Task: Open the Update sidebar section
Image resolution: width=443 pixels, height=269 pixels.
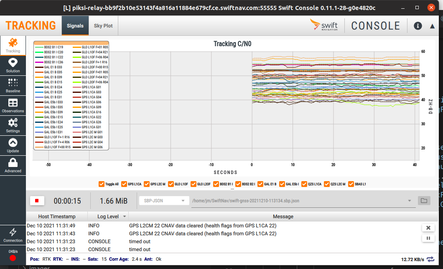Action: click(x=13, y=145)
